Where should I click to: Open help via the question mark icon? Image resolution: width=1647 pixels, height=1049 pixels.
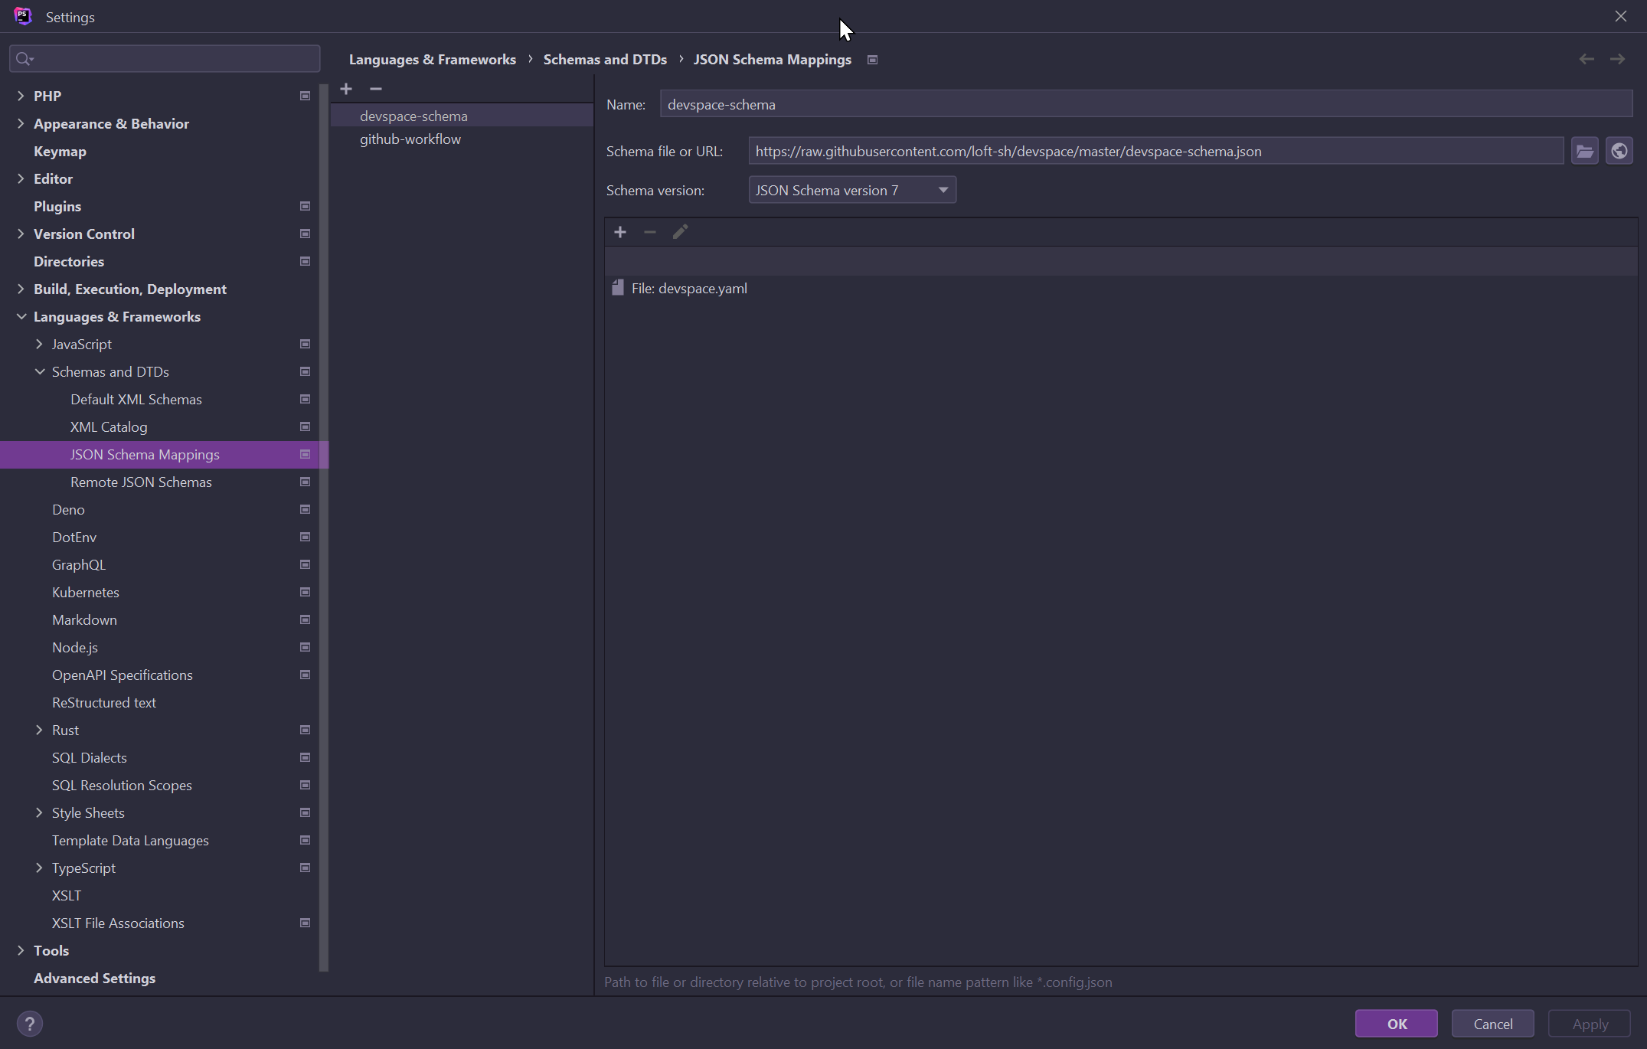(30, 1023)
